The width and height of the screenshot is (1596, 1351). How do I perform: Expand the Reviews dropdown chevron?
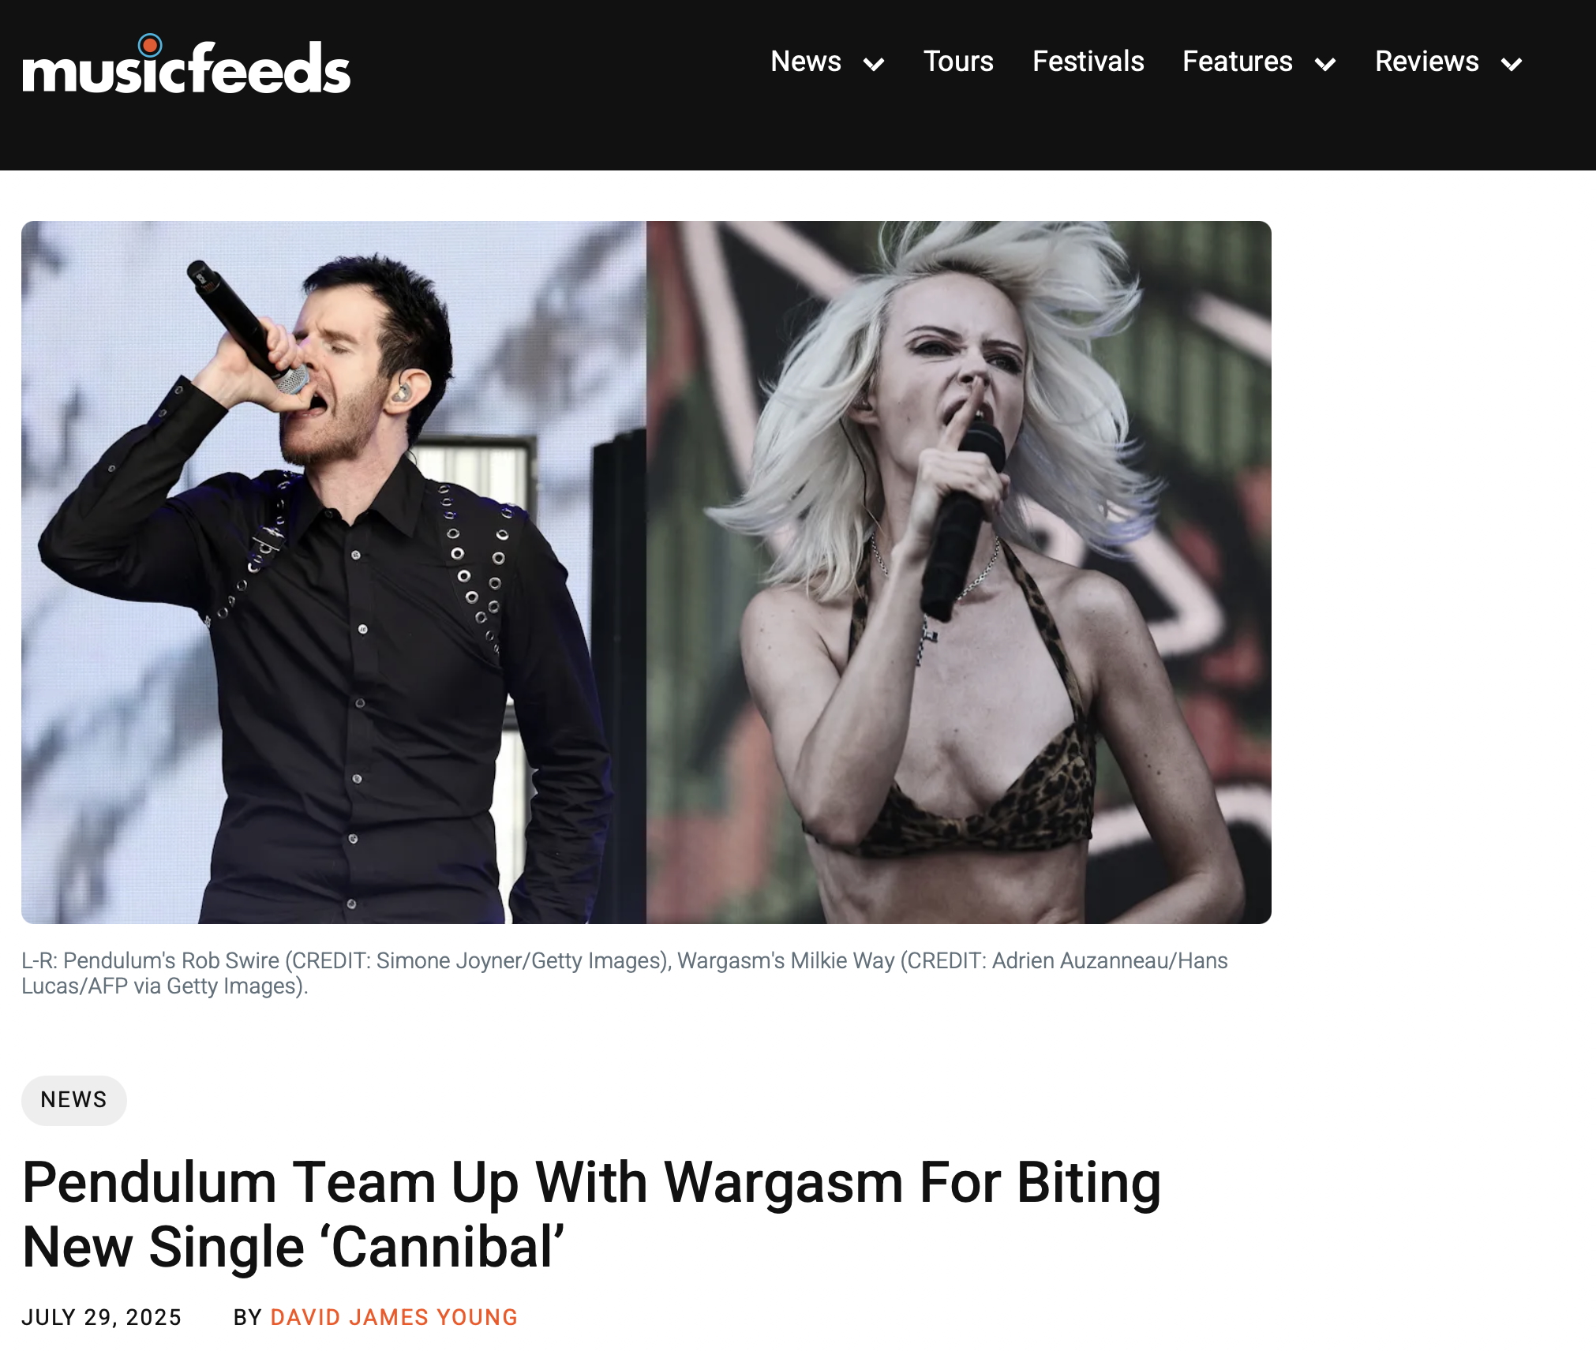point(1512,64)
